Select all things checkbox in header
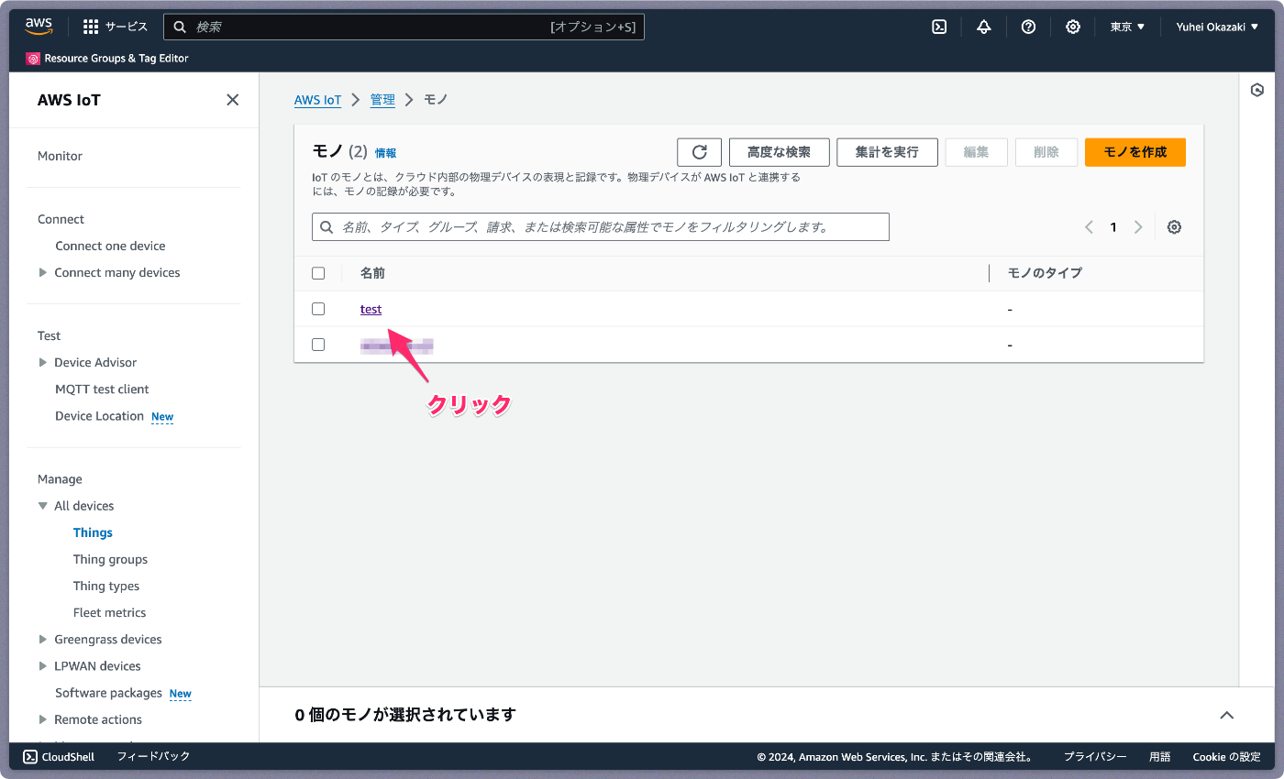The height and width of the screenshot is (779, 1284). 318,273
